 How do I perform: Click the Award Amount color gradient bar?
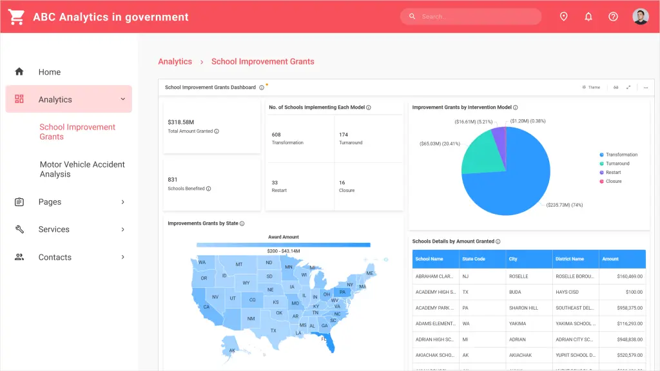pyautogui.click(x=284, y=245)
